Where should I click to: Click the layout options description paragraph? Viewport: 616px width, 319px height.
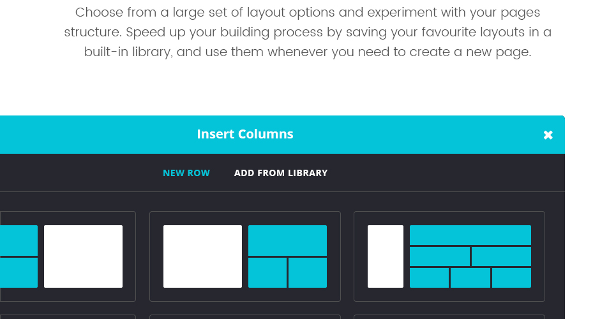click(x=308, y=32)
